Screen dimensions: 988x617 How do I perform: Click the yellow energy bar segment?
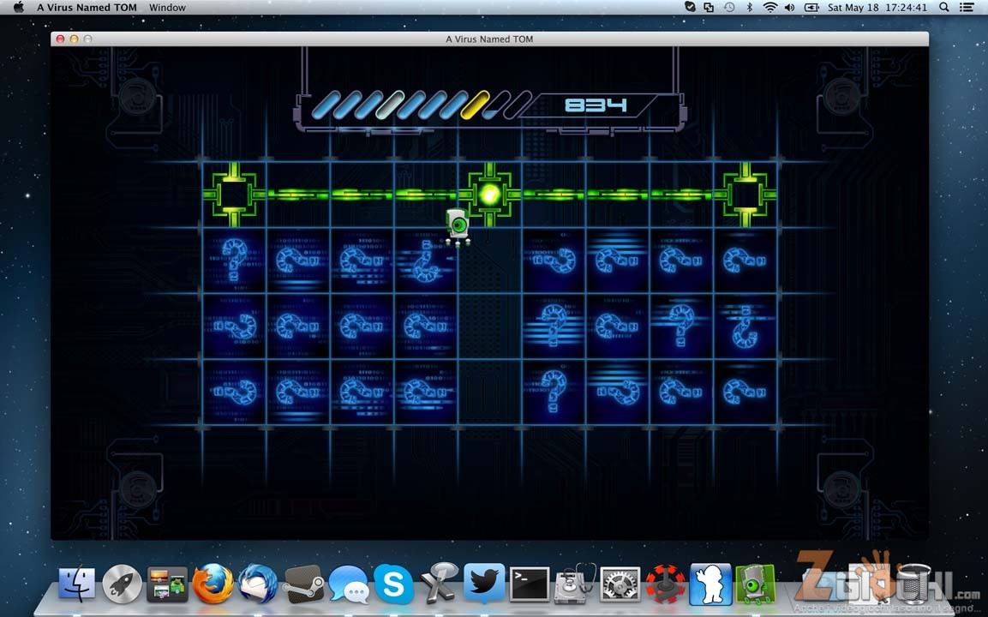point(474,105)
